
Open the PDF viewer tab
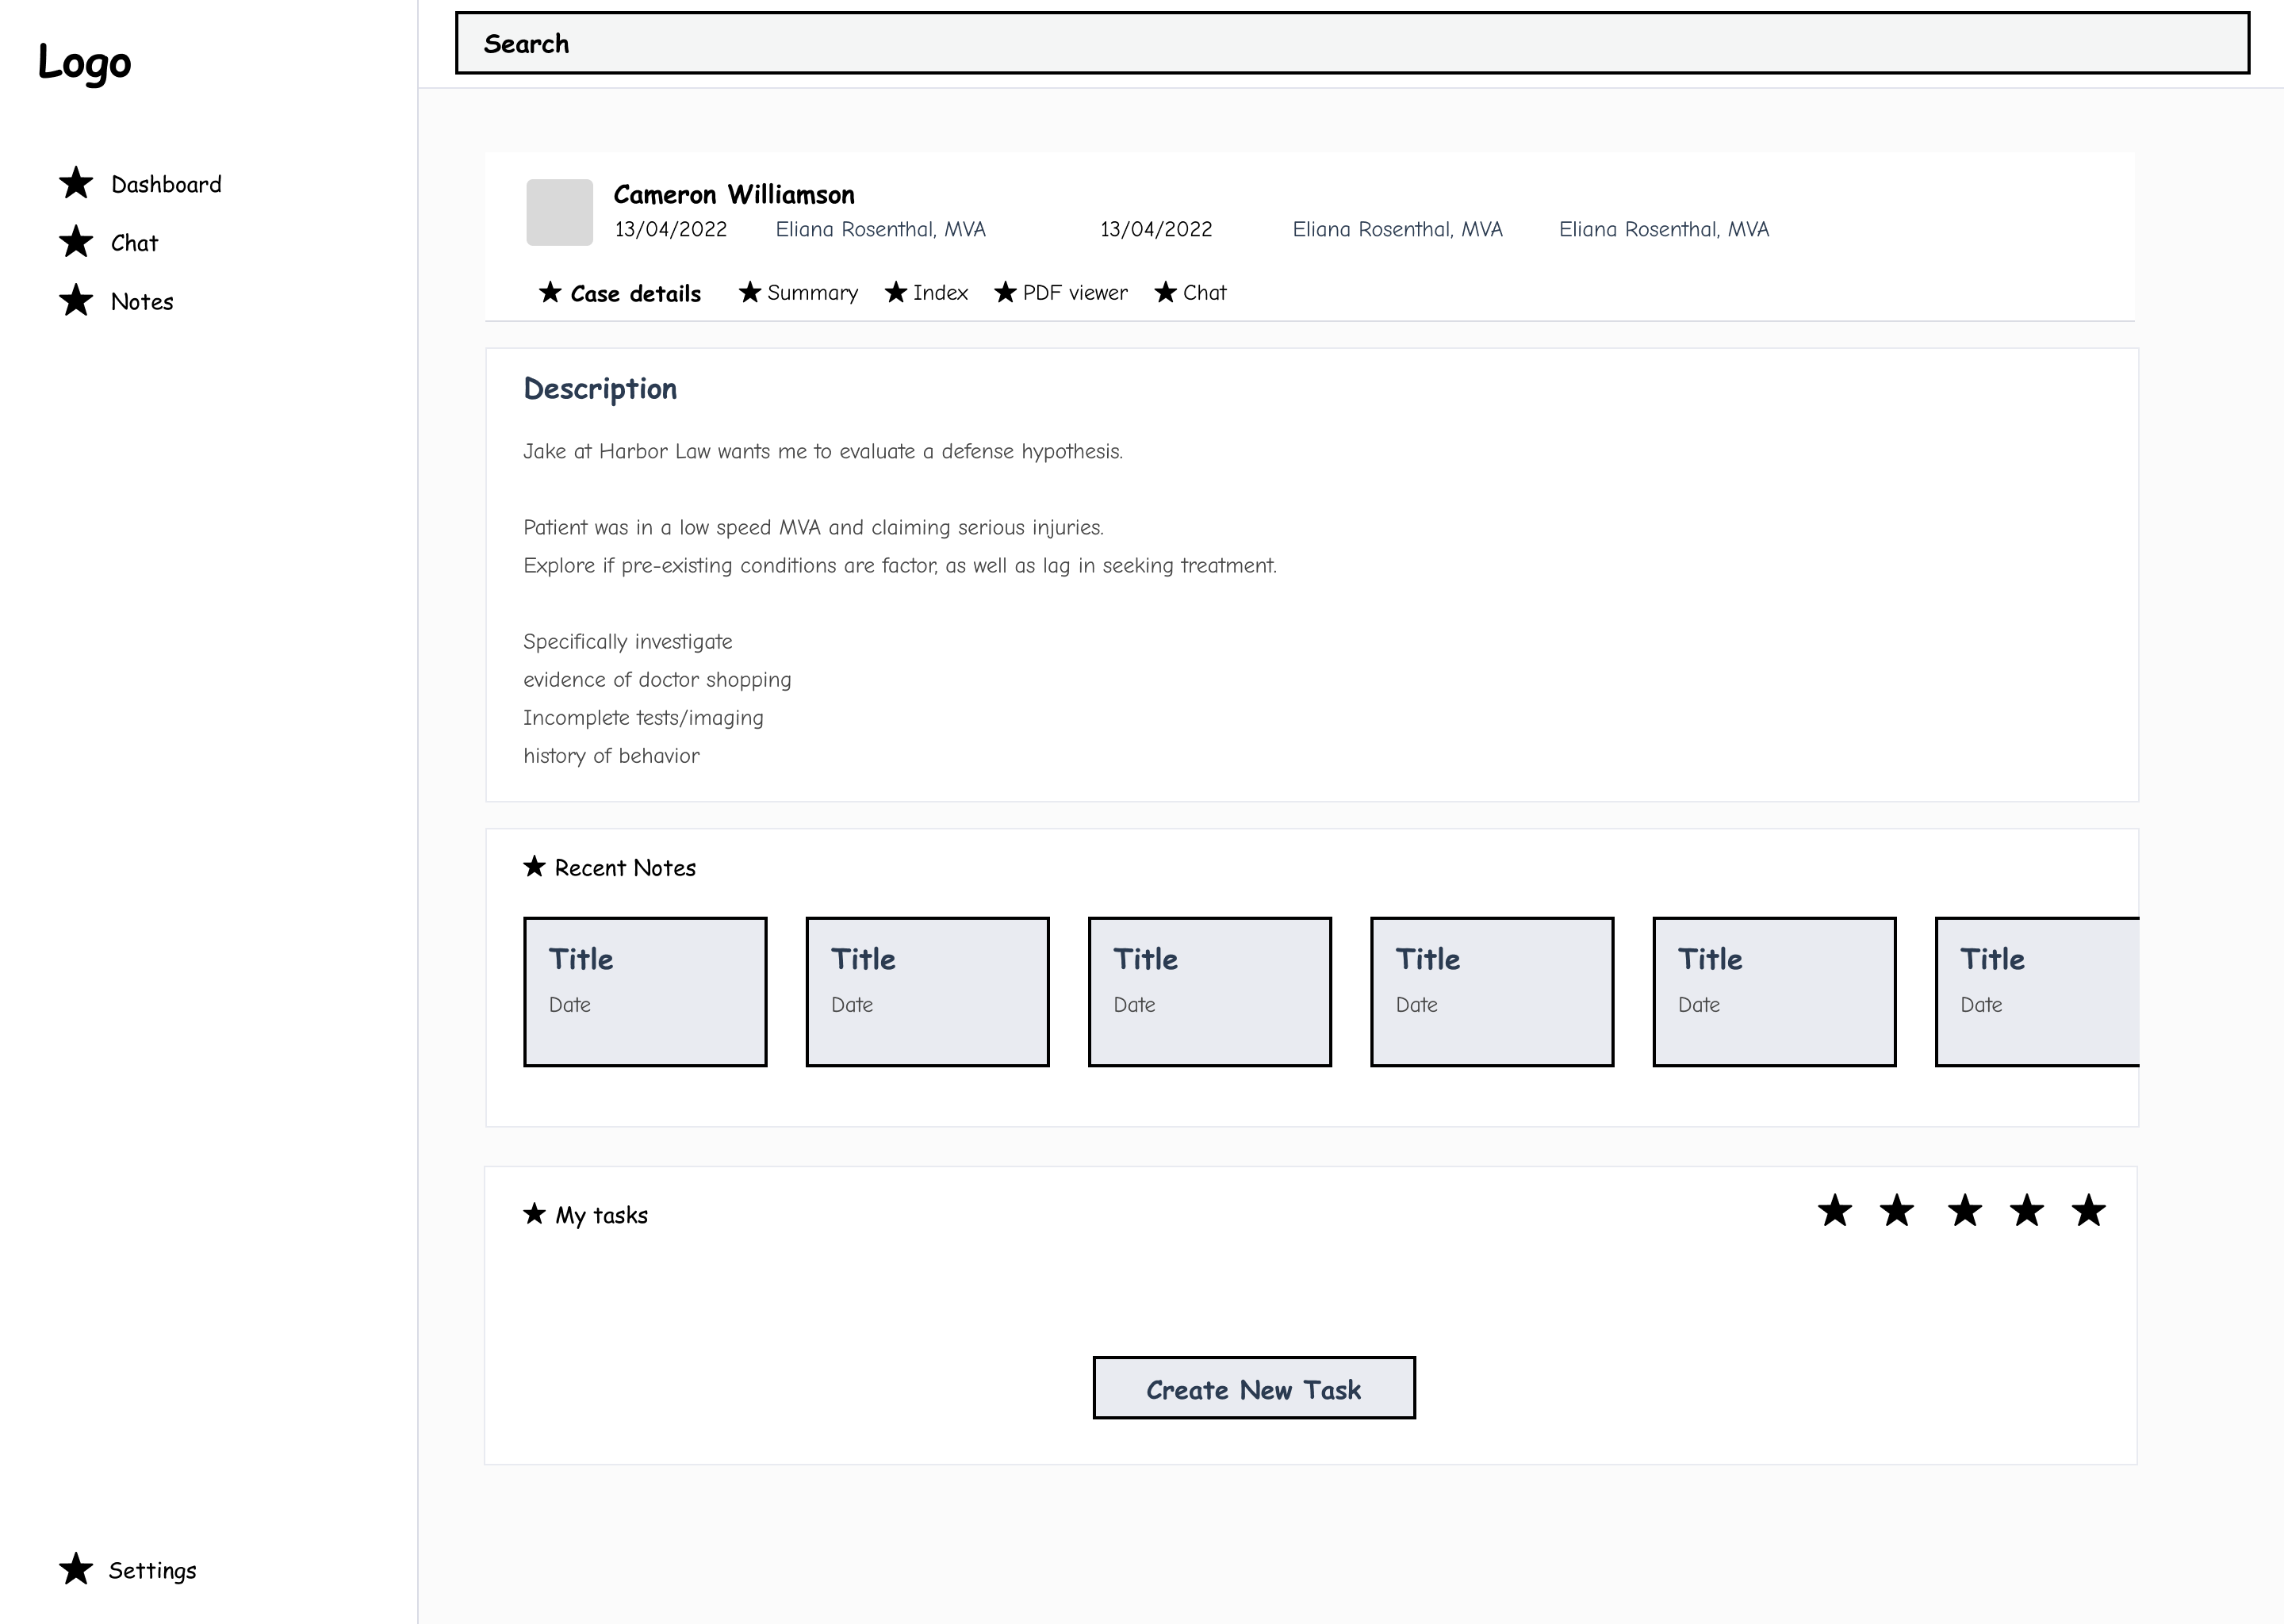pos(1074,293)
